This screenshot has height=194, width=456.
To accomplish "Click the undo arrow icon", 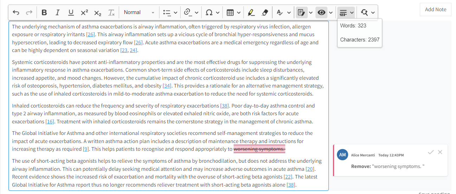I will coord(16,13).
